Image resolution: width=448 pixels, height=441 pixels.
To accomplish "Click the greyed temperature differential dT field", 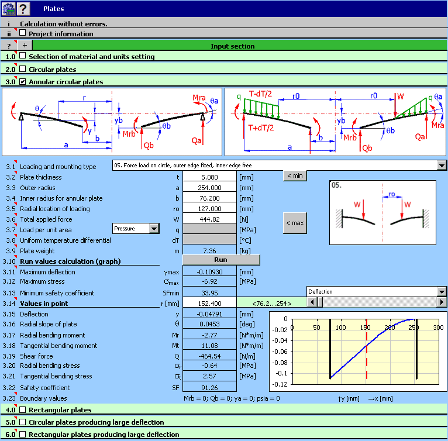I will pos(209,239).
